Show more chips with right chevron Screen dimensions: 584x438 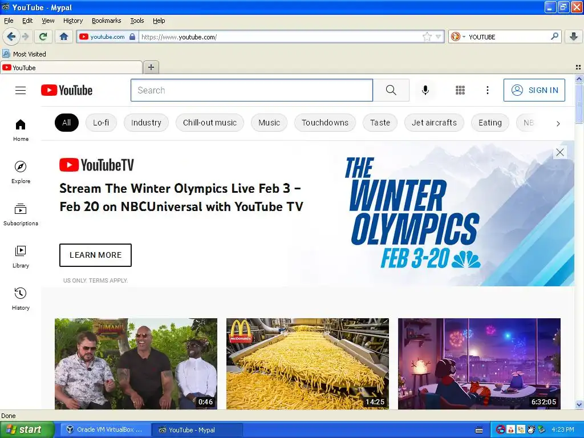558,123
